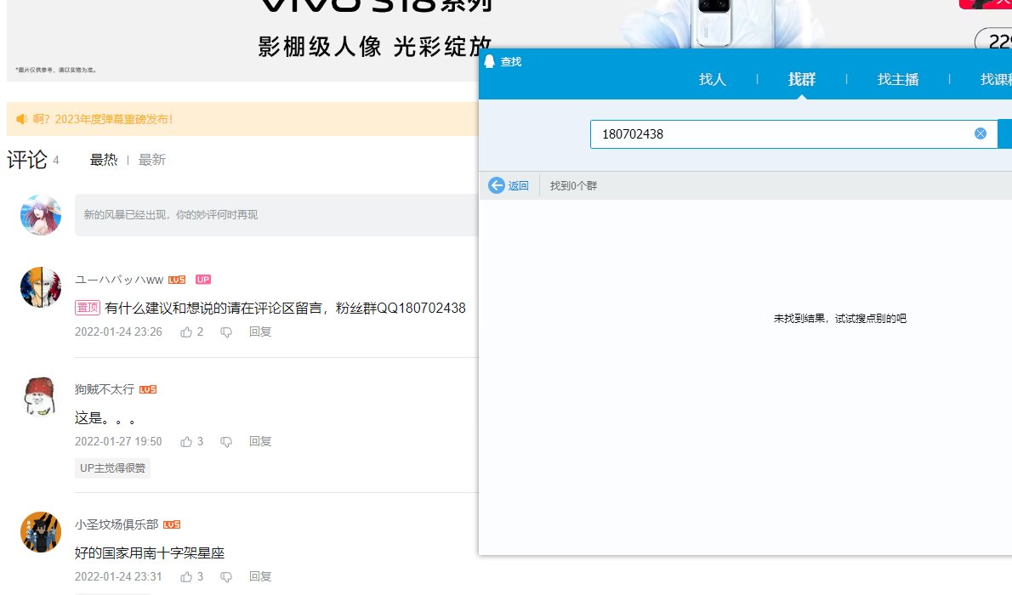Open username ユーハバッハww

119,280
